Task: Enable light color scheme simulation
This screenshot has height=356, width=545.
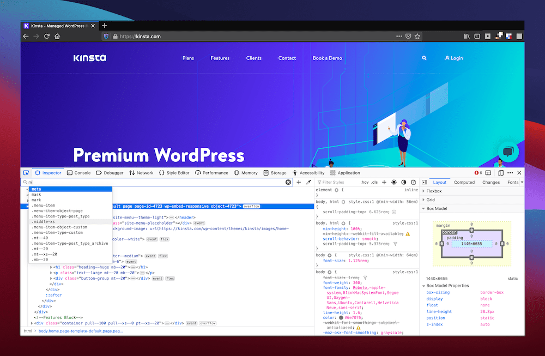Action: pyautogui.click(x=393, y=182)
